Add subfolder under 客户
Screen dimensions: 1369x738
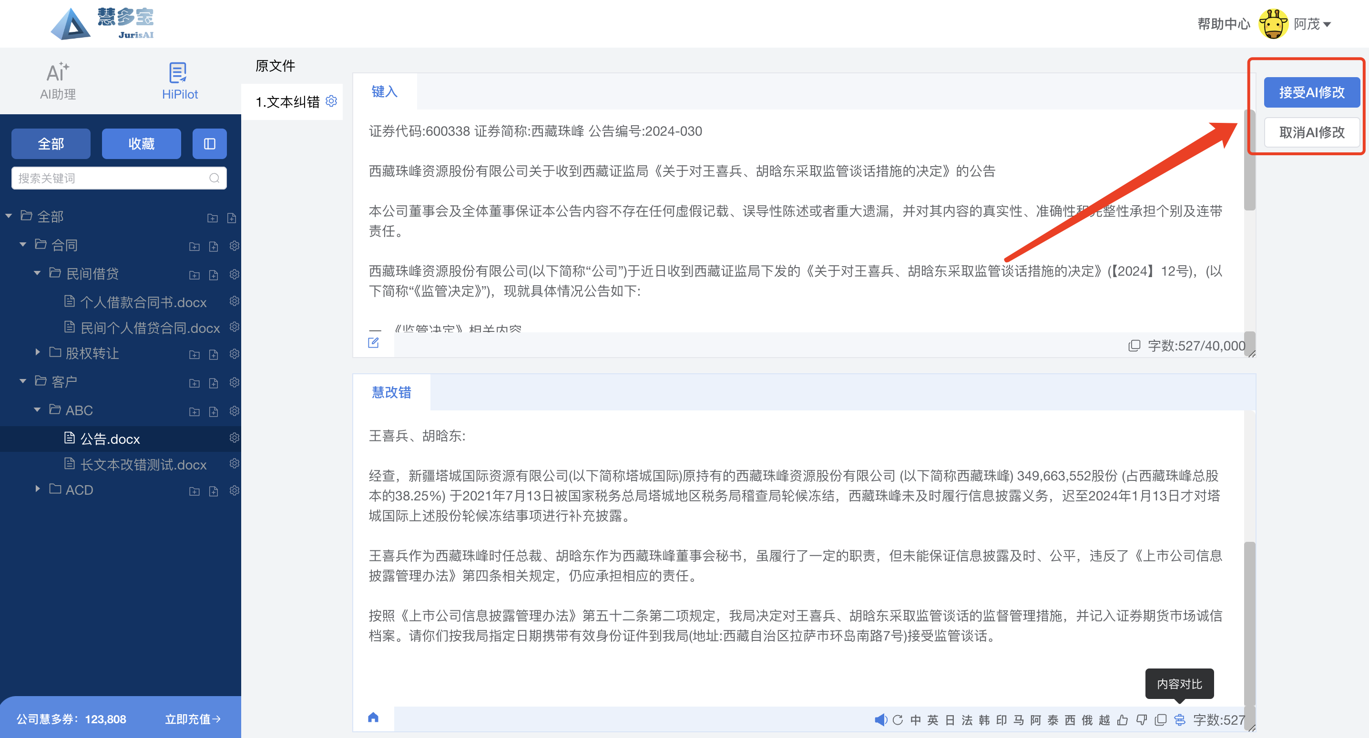coord(194,383)
